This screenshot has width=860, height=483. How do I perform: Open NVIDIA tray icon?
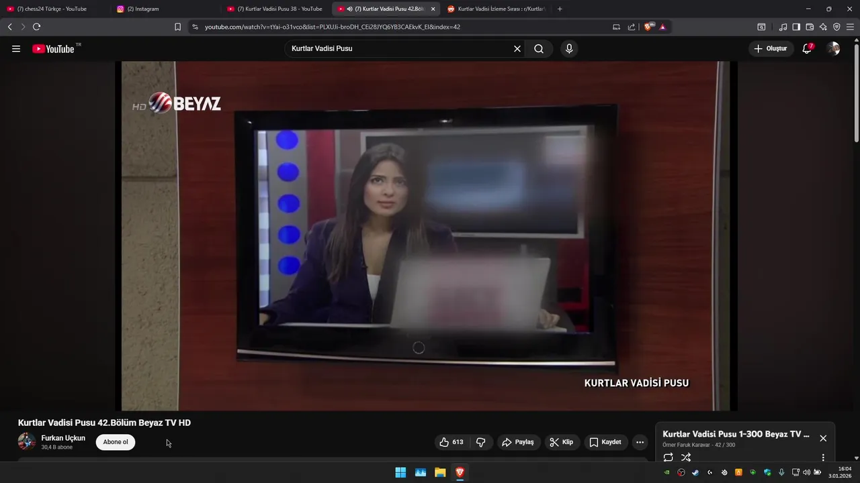tap(667, 472)
